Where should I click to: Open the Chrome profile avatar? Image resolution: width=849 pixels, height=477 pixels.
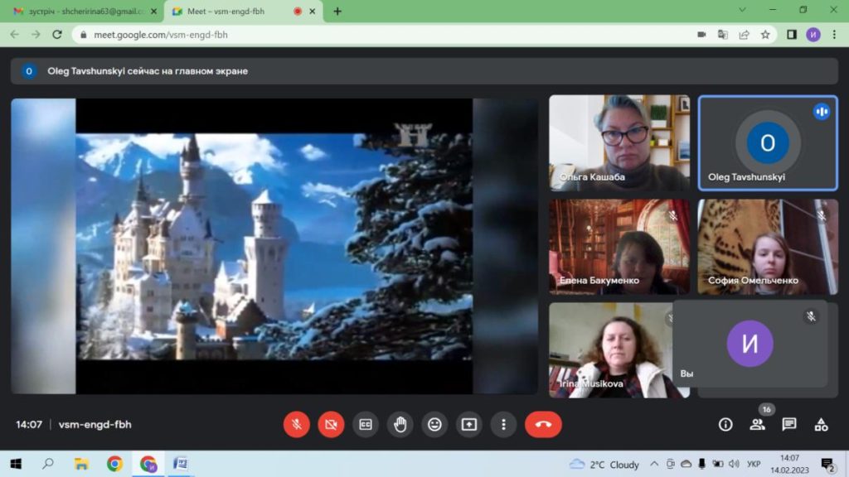[813, 35]
